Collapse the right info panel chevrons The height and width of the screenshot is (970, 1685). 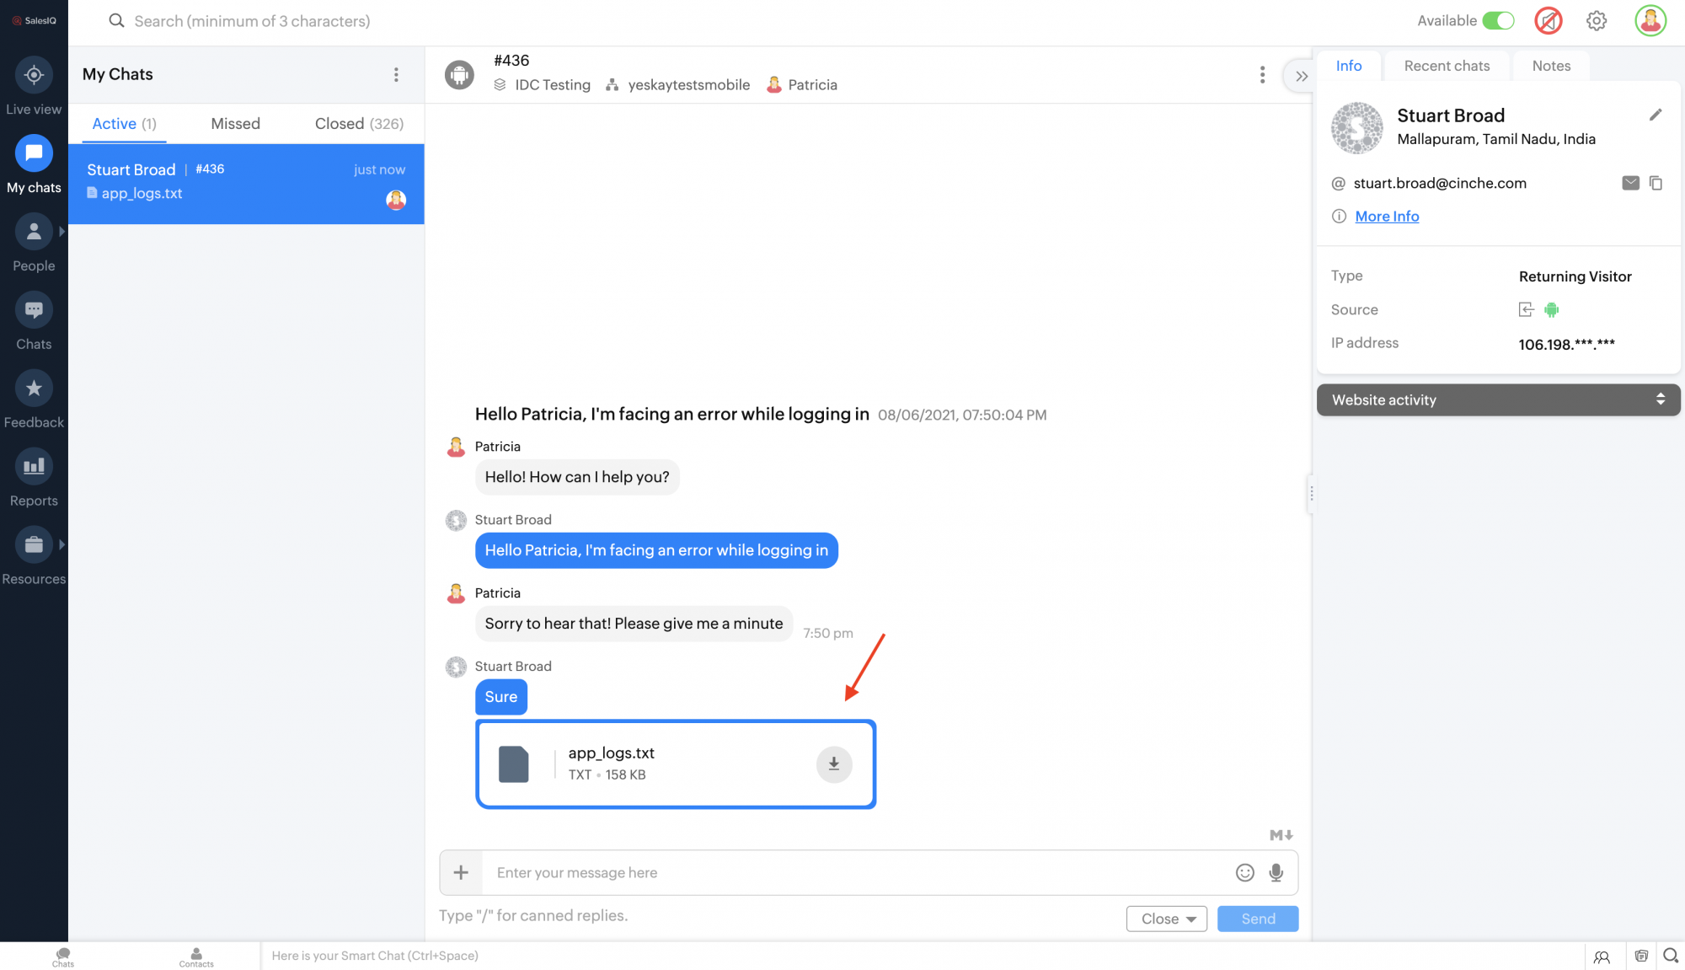coord(1301,77)
